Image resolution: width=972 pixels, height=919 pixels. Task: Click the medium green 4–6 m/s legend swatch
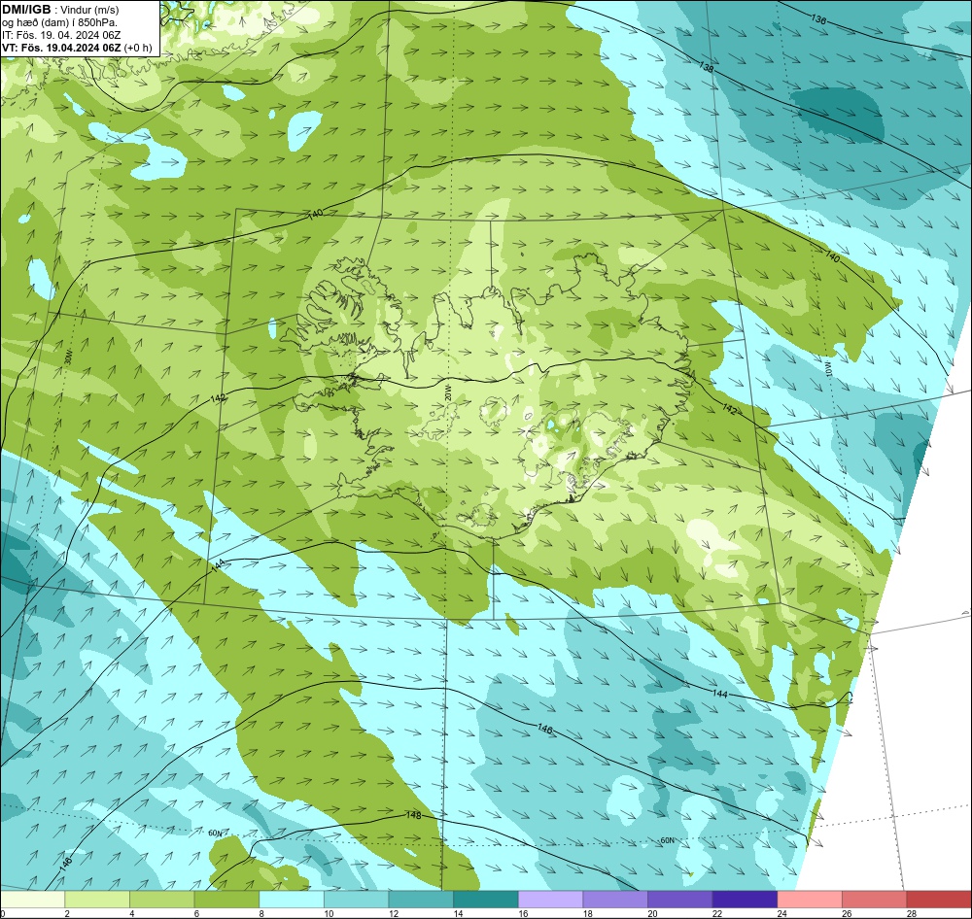(x=161, y=899)
